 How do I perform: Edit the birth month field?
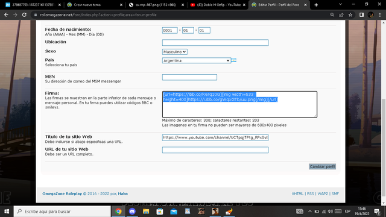[188, 31]
